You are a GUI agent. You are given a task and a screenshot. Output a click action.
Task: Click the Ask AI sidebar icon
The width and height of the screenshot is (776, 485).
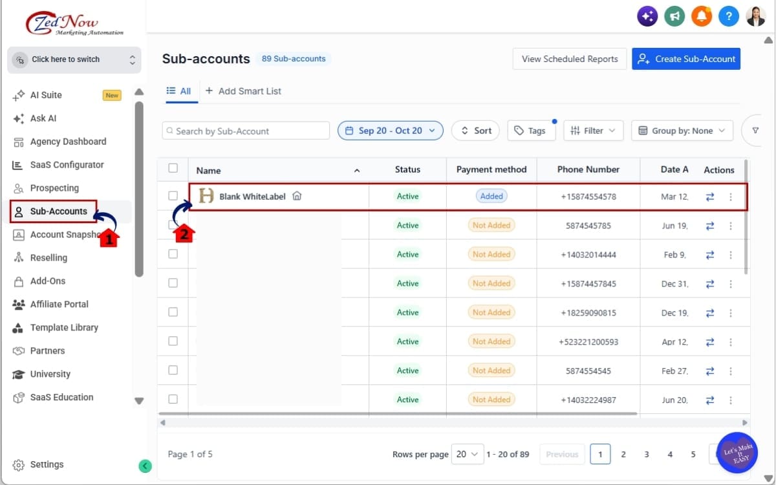(19, 119)
